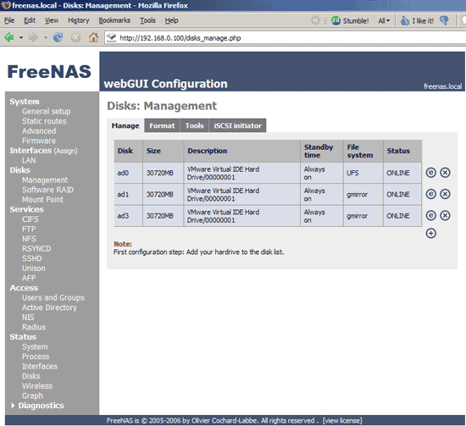The height and width of the screenshot is (426, 466).
Task: Open Advanced system settings
Action: 39,131
